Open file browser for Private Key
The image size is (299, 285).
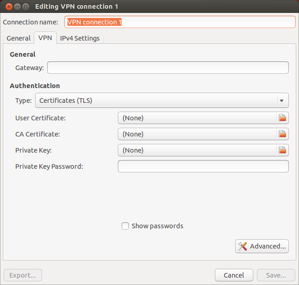coord(282,150)
